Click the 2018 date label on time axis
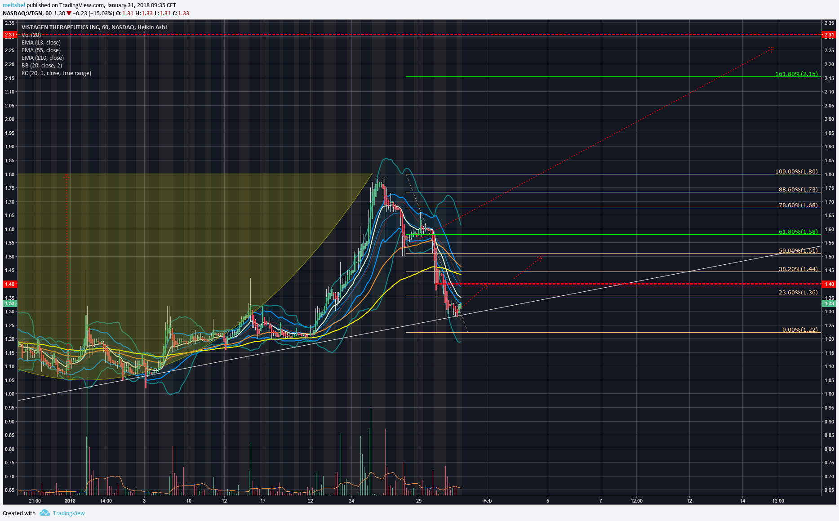The image size is (839, 521). (70, 501)
